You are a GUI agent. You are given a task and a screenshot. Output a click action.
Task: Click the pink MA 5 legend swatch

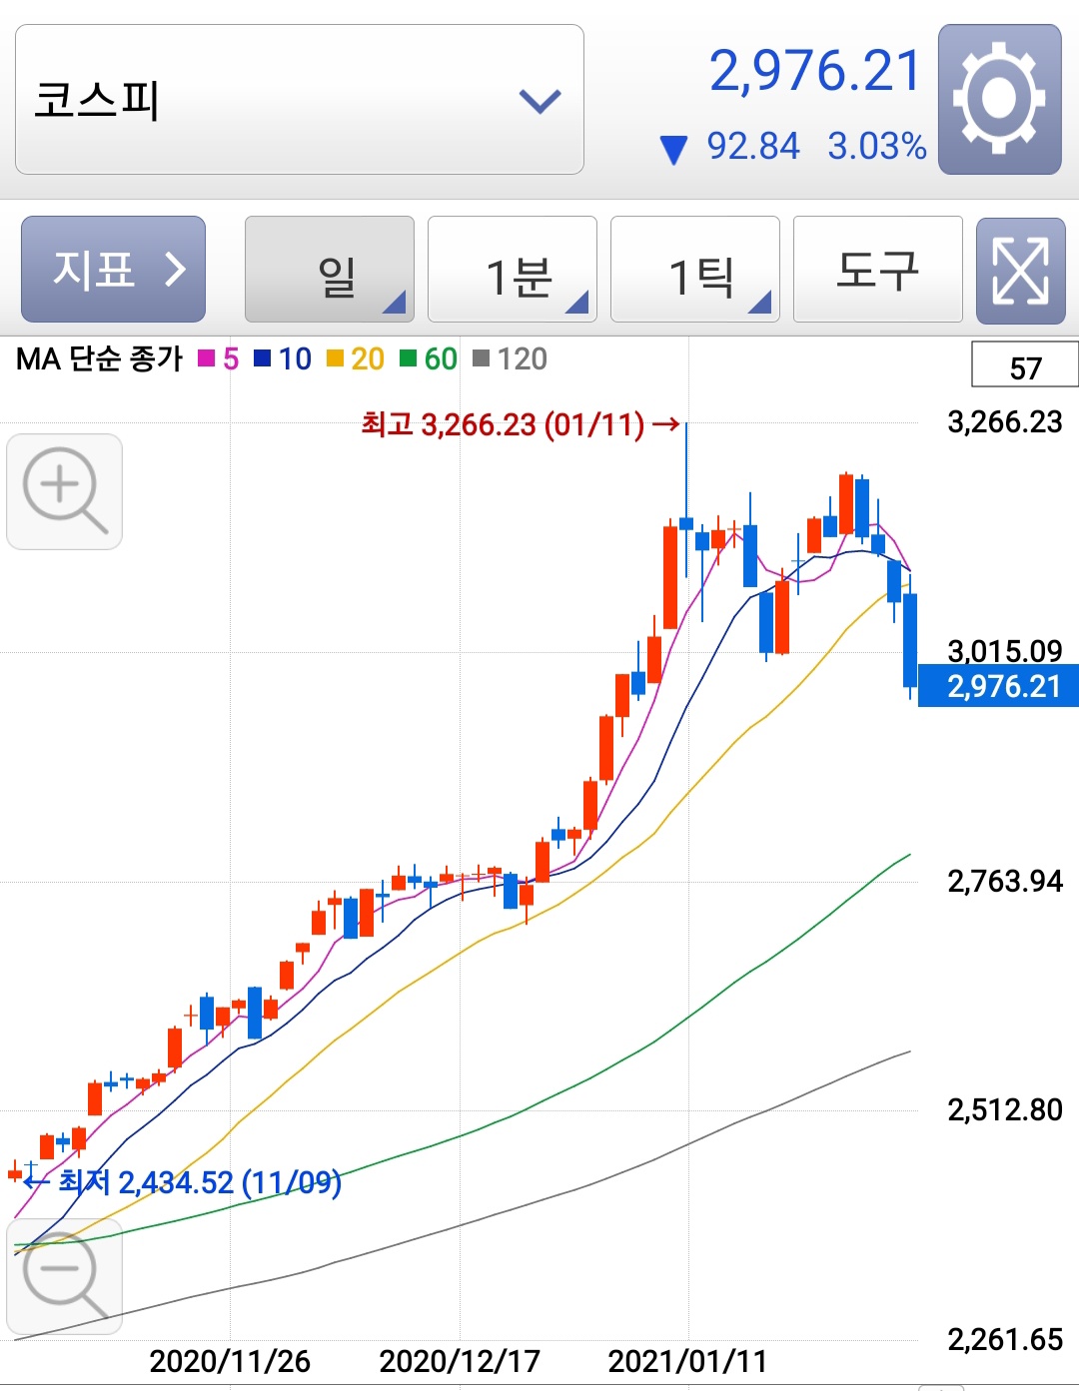coord(207,358)
